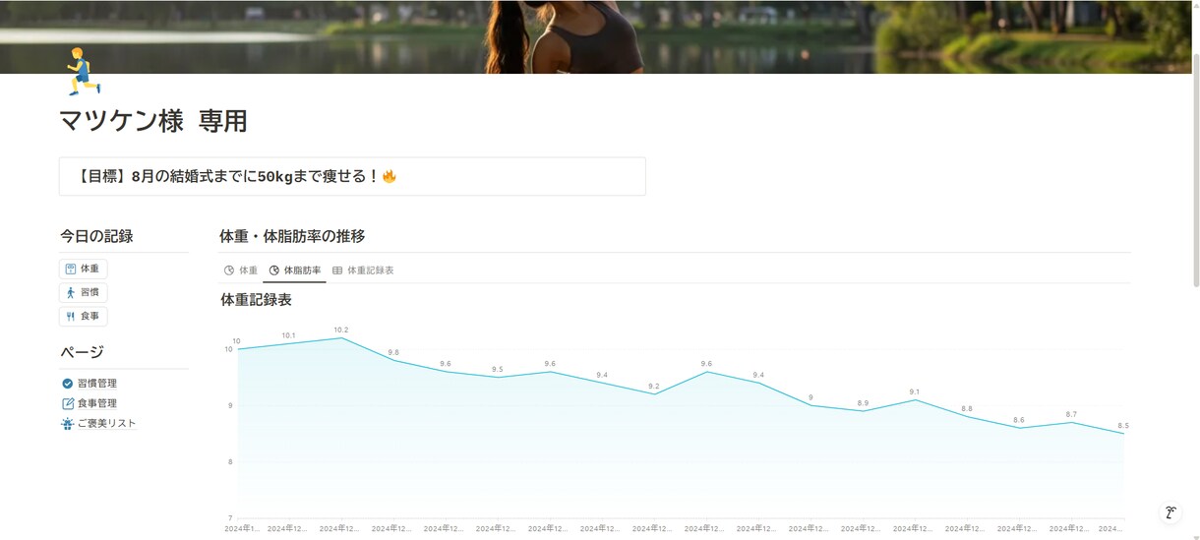This screenshot has height=540, width=1200.
Task: Open the 体重 record button
Action: pyautogui.click(x=84, y=269)
